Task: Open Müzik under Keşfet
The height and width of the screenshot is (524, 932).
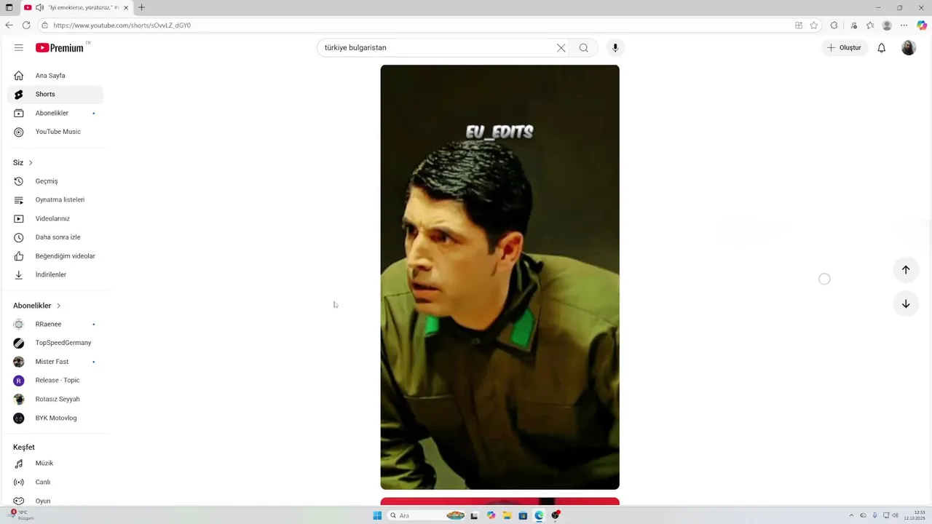Action: point(55,464)
